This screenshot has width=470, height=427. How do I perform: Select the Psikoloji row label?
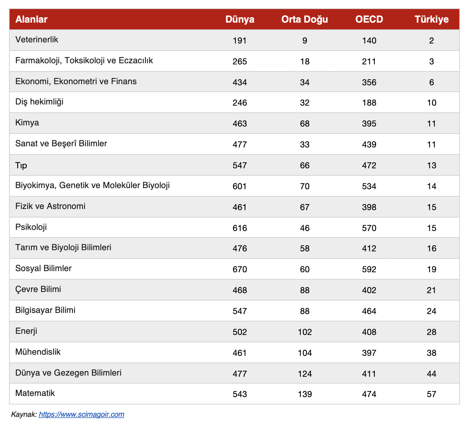tap(31, 227)
